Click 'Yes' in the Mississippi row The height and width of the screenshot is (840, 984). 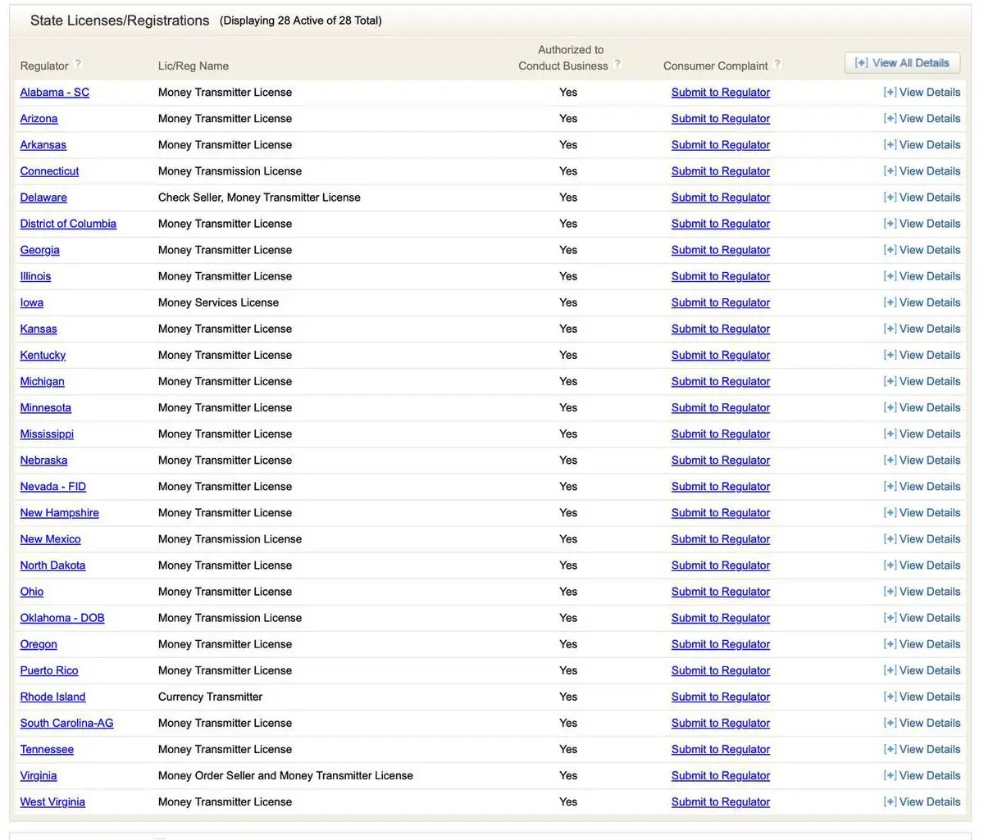[568, 434]
